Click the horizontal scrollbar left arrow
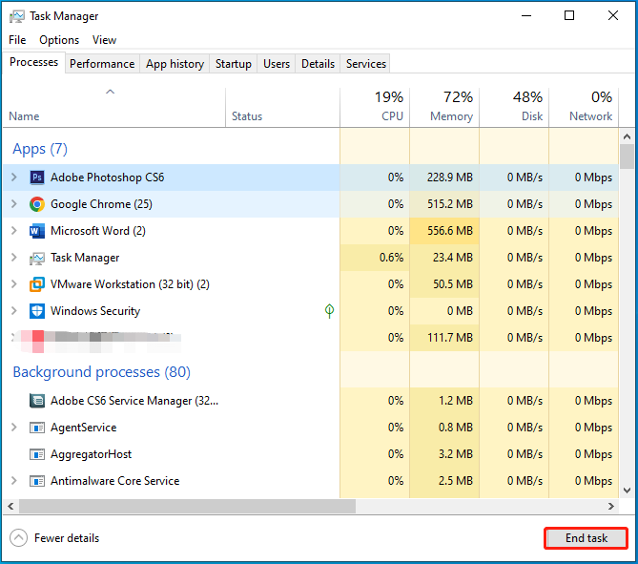 tap(10, 506)
